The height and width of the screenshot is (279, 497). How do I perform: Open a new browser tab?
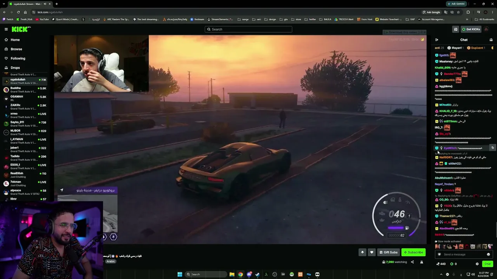click(57, 4)
